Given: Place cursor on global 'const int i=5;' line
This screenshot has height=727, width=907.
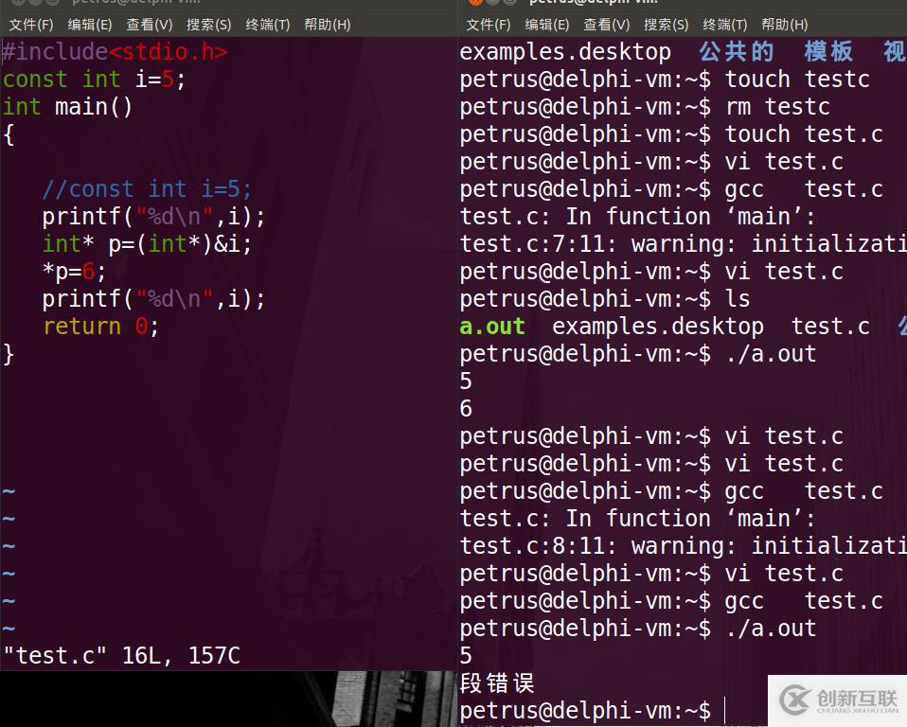Looking at the screenshot, I should 95,80.
